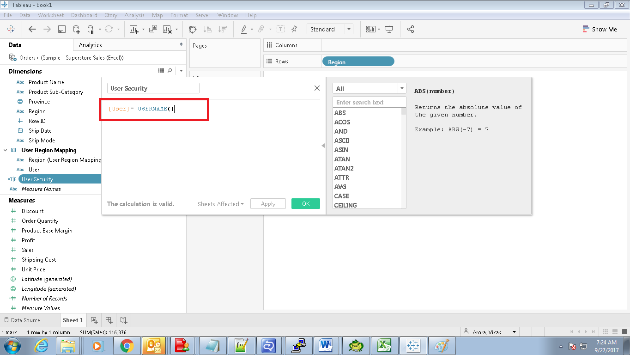630x355 pixels.
Task: Remove the Region pill from Rows
Action: pos(359,61)
